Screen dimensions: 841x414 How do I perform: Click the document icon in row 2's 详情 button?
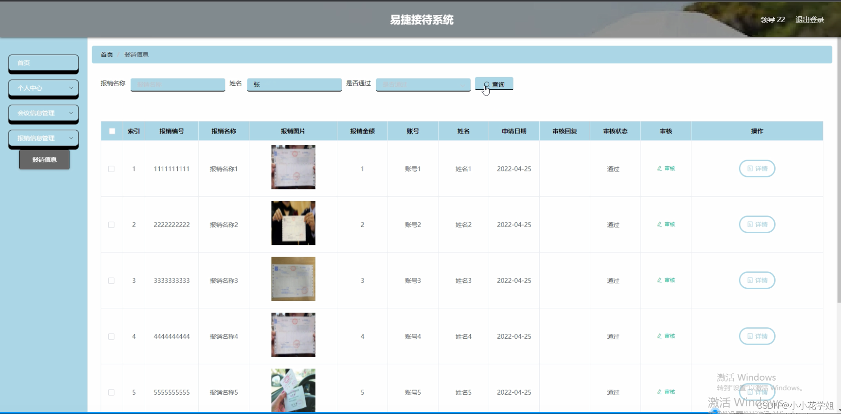pyautogui.click(x=750, y=224)
